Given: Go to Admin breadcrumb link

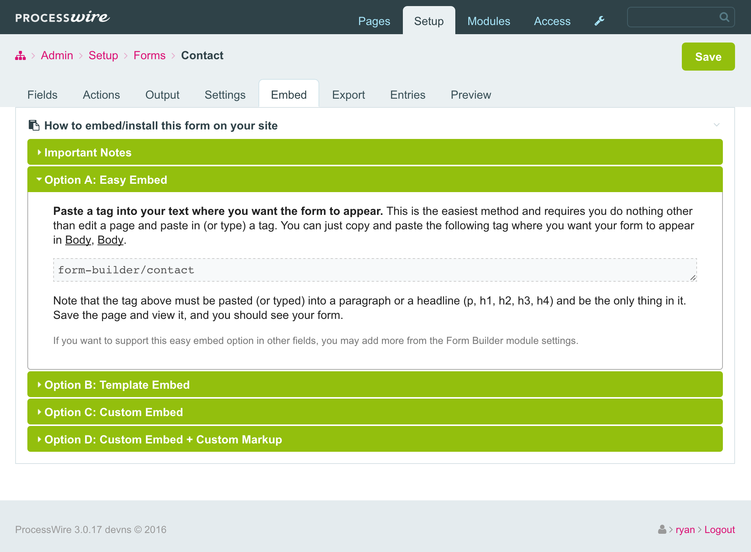Looking at the screenshot, I should click(57, 55).
